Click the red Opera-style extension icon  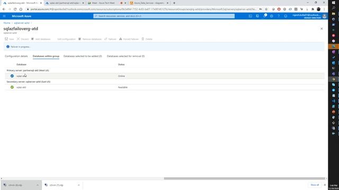pyautogui.click(x=279, y=9)
